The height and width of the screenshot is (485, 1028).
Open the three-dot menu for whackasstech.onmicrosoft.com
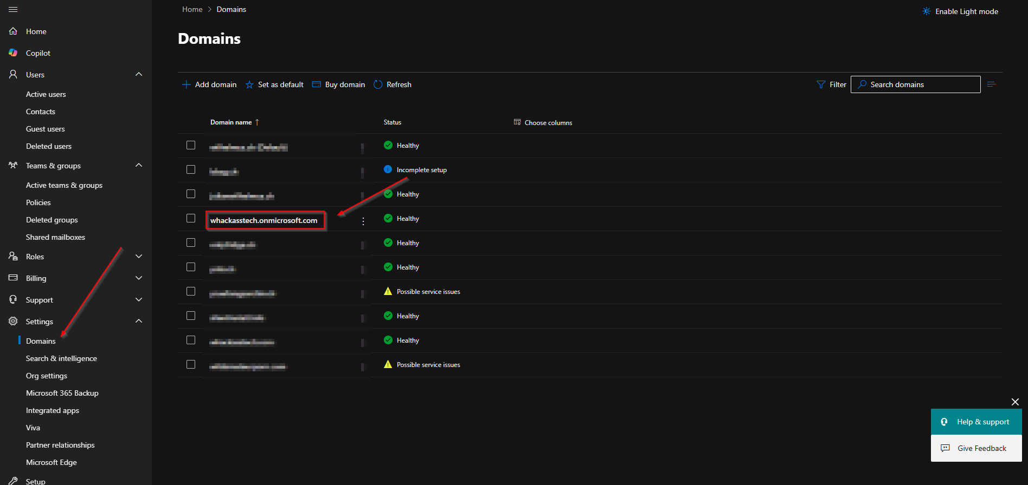[363, 221]
